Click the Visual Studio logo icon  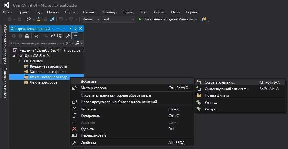pos(7,5)
